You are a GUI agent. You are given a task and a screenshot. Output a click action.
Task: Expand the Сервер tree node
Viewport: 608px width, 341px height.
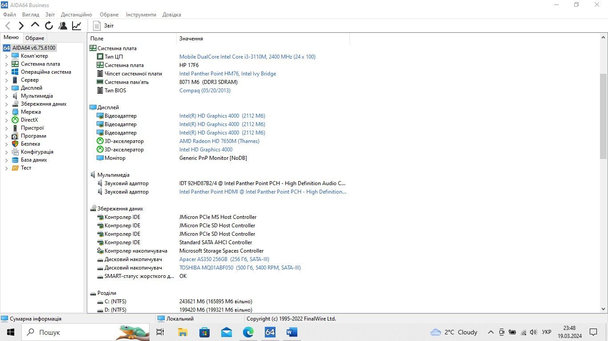[x=6, y=80]
